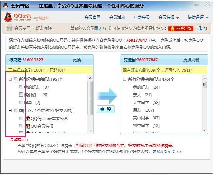The image size is (214, 175).
Task: Check the 群[5个] groups checkbox
Action: (x=16, y=110)
